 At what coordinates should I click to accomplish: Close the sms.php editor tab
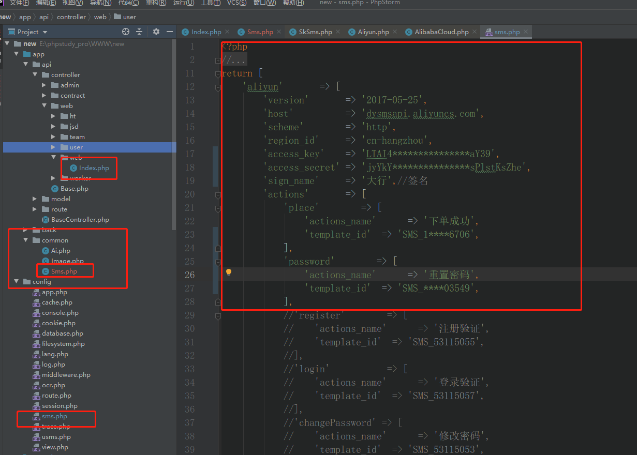pos(526,32)
